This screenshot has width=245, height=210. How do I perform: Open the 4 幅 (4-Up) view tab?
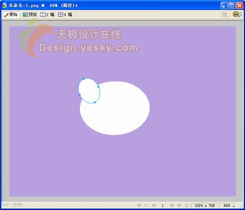click(x=65, y=15)
